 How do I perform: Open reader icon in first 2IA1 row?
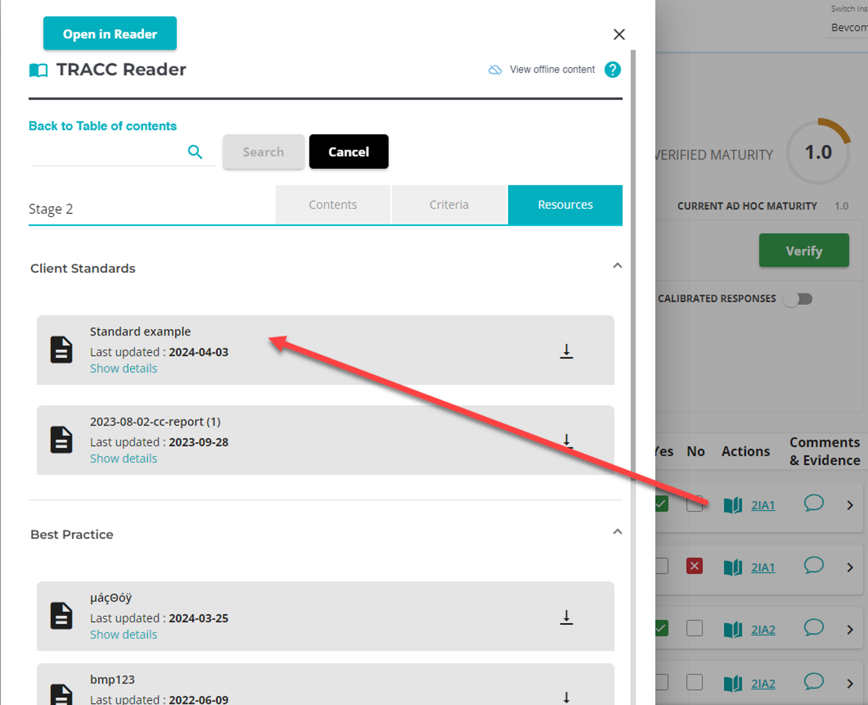click(733, 505)
